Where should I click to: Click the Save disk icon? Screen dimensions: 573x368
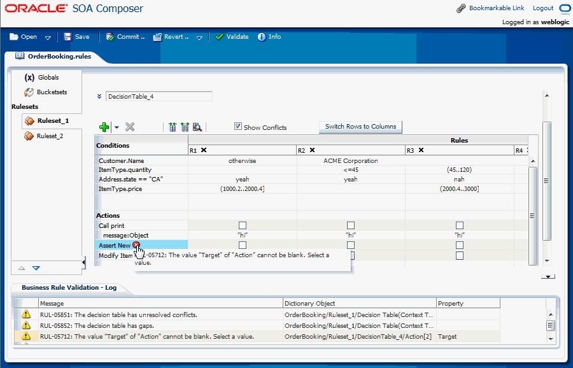tap(67, 36)
